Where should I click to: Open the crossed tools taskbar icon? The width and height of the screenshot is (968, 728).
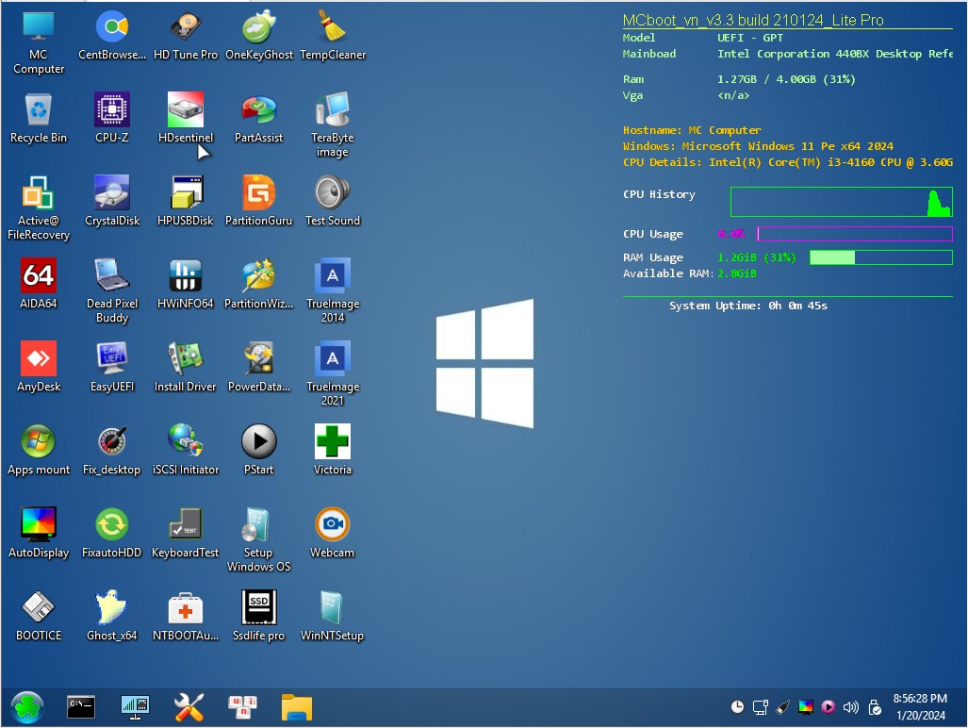[189, 707]
